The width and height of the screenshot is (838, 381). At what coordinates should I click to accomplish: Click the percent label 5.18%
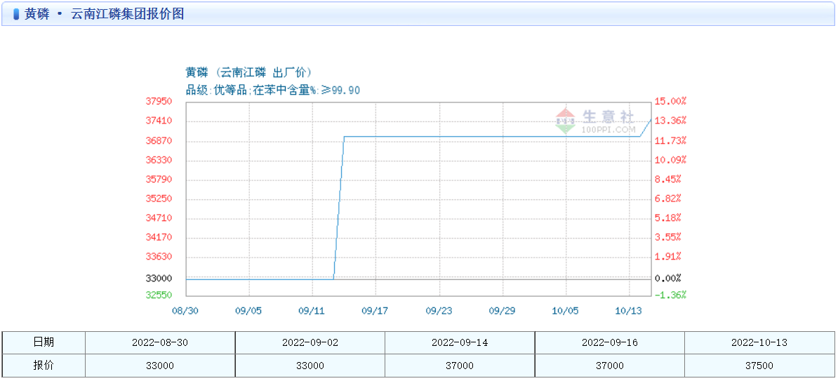click(x=668, y=218)
